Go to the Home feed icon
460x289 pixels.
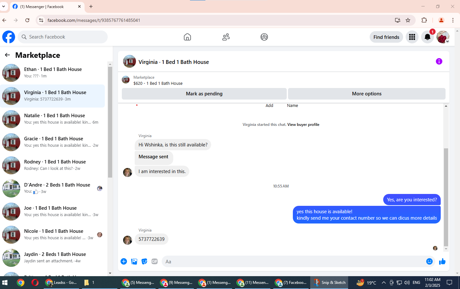(x=187, y=37)
